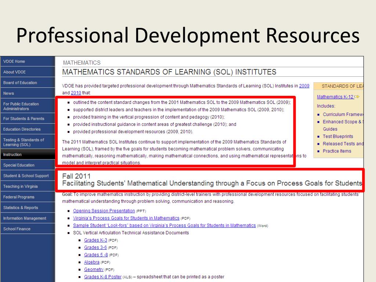Click the Mathematics SOL Institutes page title
This screenshot has height=282, width=376.
169,72
